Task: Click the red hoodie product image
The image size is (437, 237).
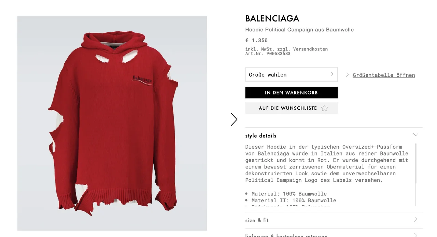Action: 112,123
